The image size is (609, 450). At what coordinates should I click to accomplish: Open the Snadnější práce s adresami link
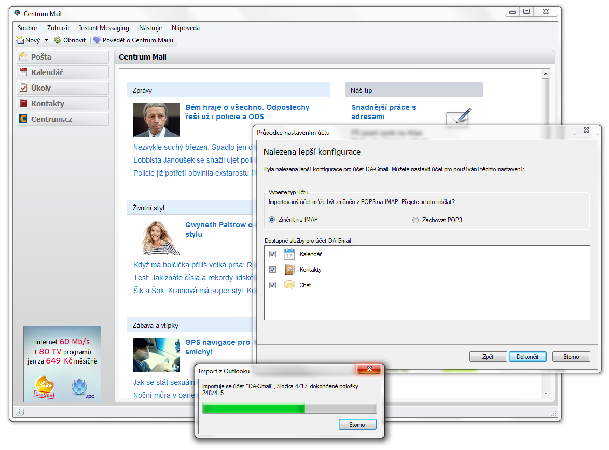click(x=383, y=112)
